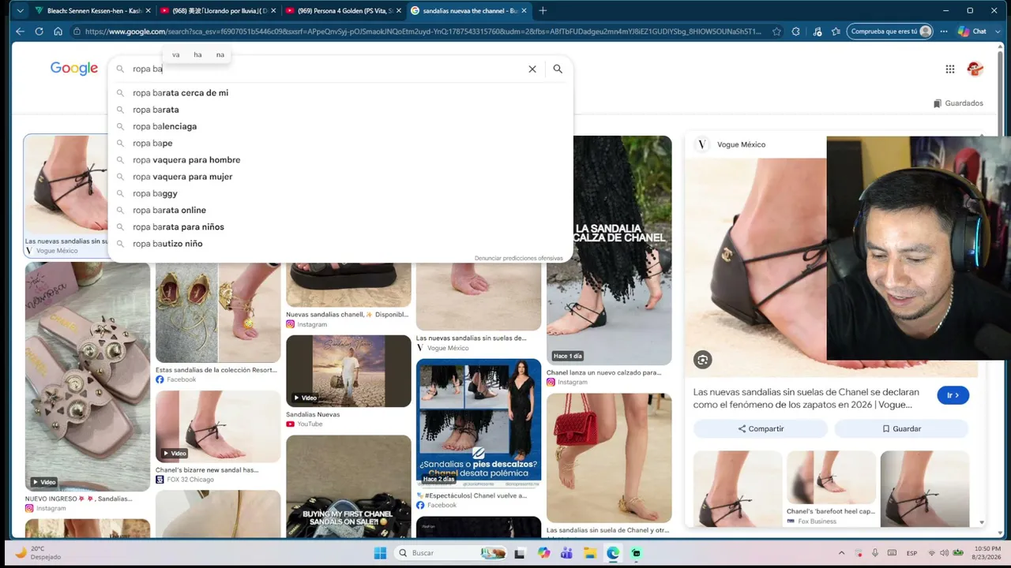
Task: Add this page to favorites
Action: tap(776, 32)
